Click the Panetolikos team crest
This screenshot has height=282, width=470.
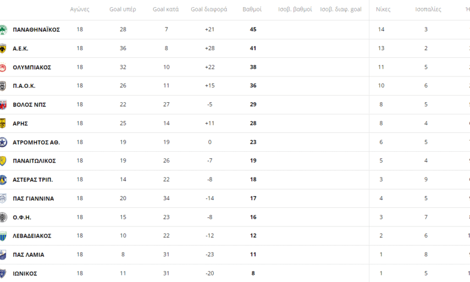click(x=3, y=161)
